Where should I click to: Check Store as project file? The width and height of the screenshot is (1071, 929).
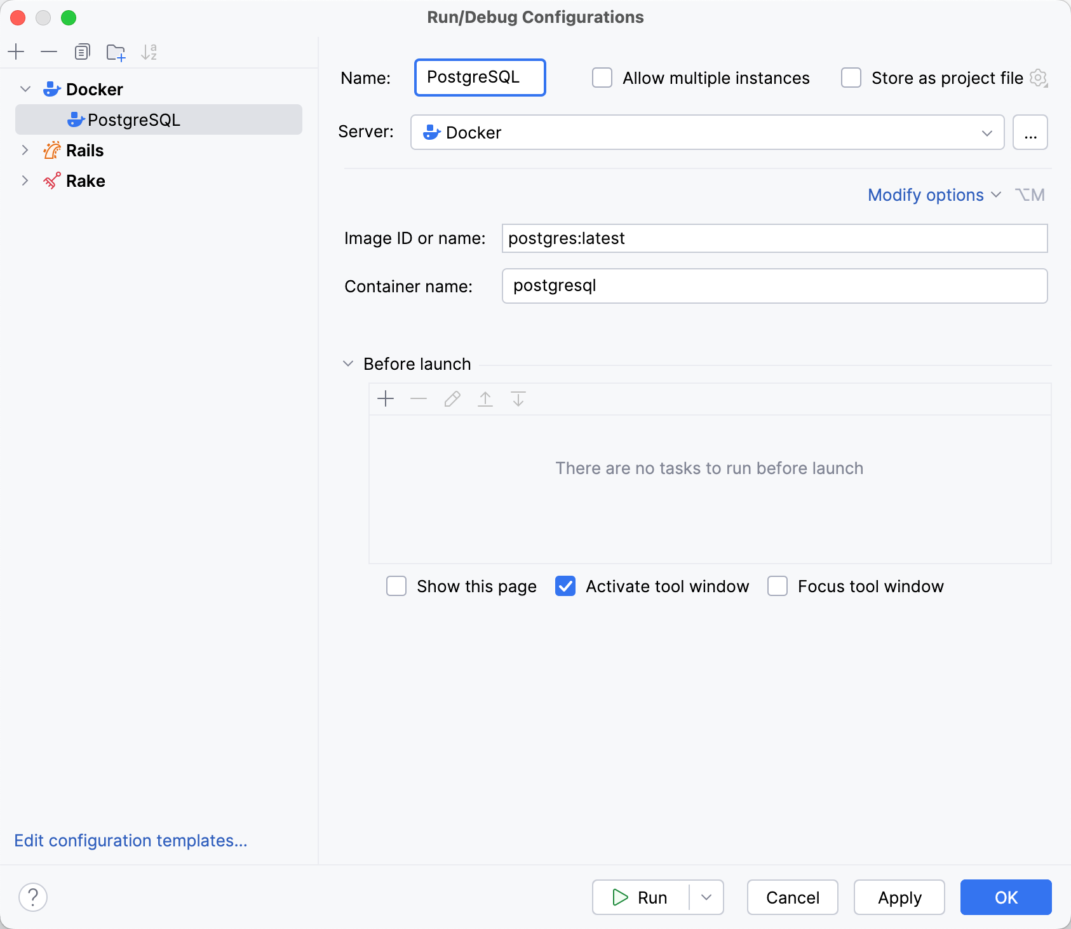(x=851, y=78)
